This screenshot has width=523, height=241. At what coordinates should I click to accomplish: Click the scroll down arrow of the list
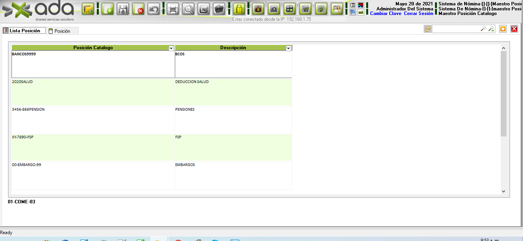click(503, 191)
